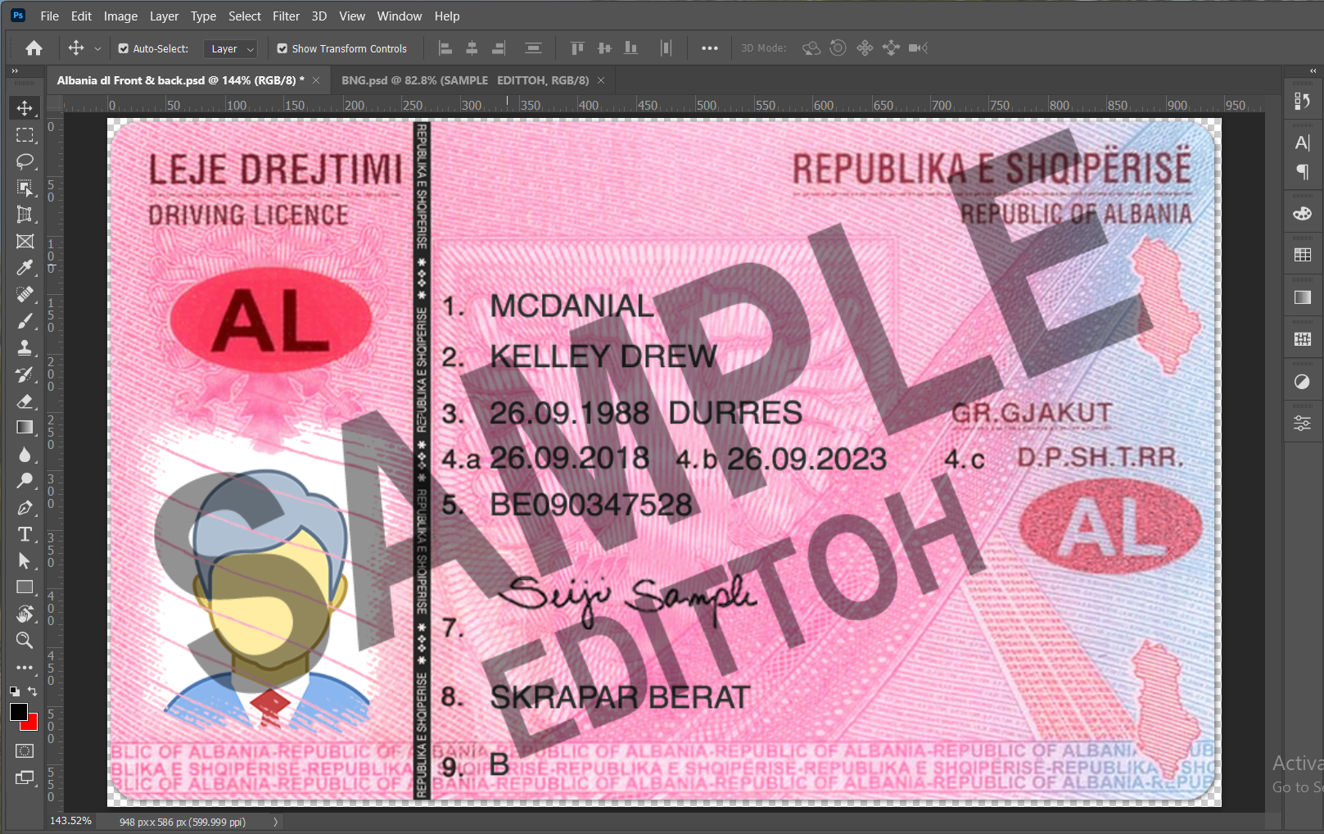Select the Eyedropper tool
Screen dimensions: 1324x834
pyautogui.click(x=25, y=268)
